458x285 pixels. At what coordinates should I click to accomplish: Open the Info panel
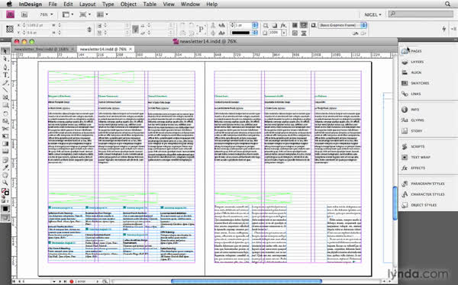(x=411, y=110)
